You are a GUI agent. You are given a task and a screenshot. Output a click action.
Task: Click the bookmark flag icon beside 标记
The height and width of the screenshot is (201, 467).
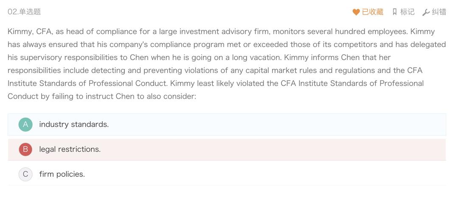point(395,12)
